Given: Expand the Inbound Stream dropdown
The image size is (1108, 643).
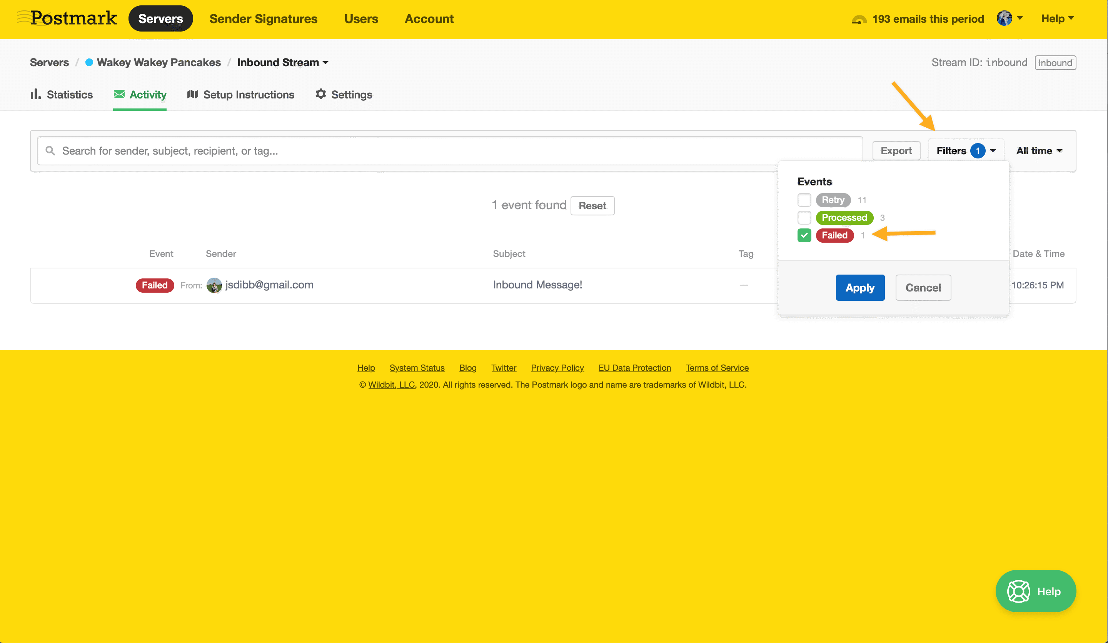Looking at the screenshot, I should 283,62.
